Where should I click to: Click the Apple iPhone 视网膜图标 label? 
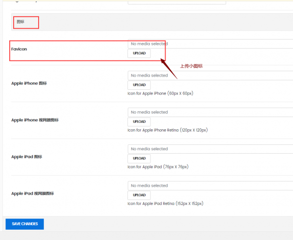pos(35,120)
